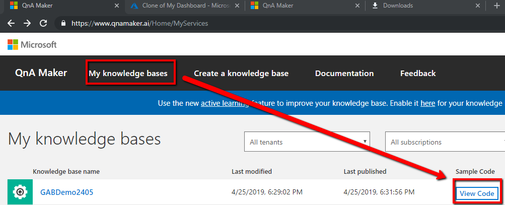Open the Documentation menu item
The image size is (505, 205).
click(344, 74)
